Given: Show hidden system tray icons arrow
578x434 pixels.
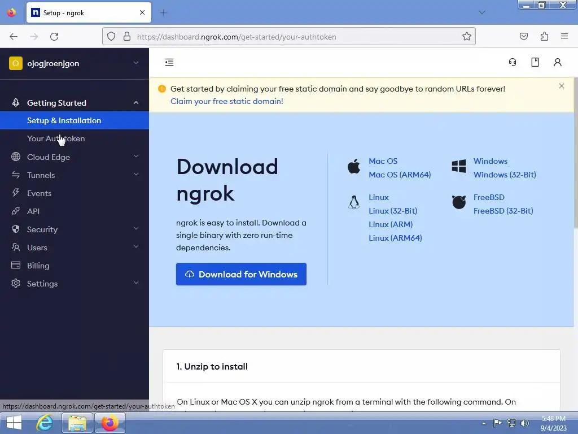Looking at the screenshot, I should tap(484, 423).
